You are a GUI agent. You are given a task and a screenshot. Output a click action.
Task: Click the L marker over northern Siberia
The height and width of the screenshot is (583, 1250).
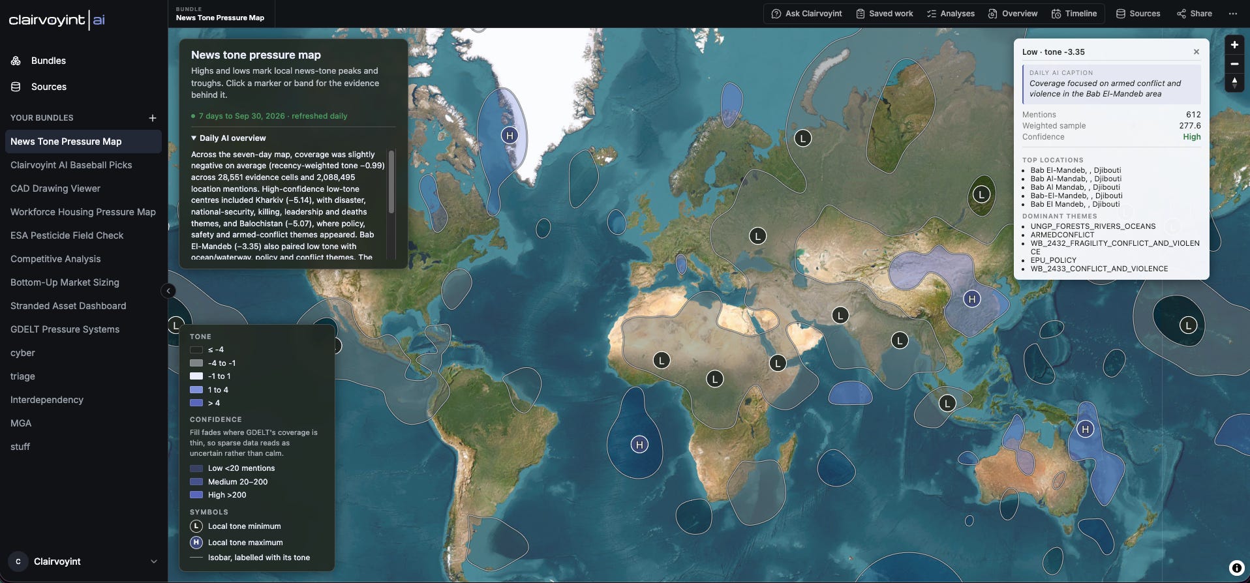pos(981,194)
